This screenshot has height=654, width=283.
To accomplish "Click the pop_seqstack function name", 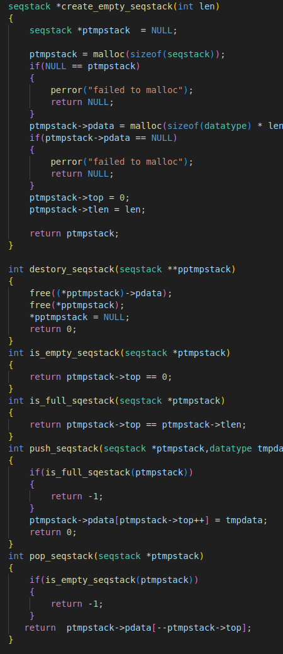I will click(62, 557).
